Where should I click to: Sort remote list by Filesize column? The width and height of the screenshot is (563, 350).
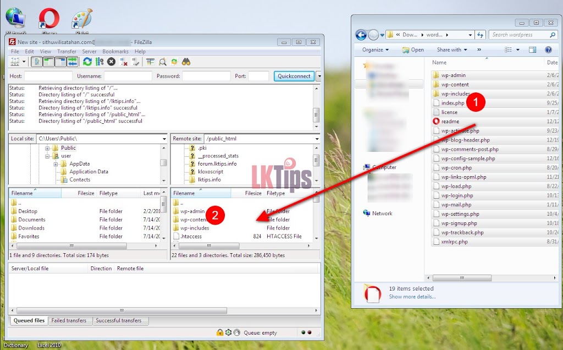pos(253,193)
